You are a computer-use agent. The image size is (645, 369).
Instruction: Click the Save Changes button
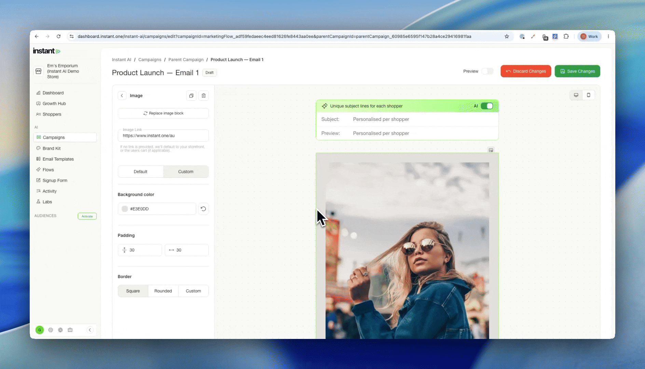[577, 71]
